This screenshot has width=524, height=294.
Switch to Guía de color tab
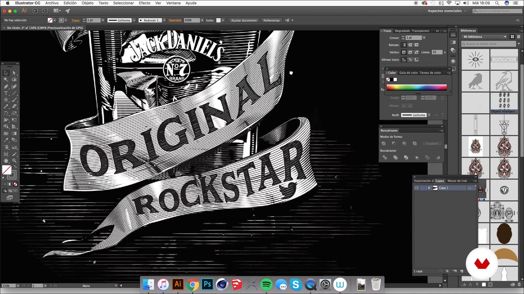tap(409, 73)
